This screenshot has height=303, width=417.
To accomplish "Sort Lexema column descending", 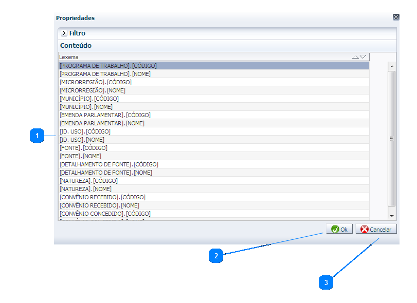I will (x=363, y=57).
